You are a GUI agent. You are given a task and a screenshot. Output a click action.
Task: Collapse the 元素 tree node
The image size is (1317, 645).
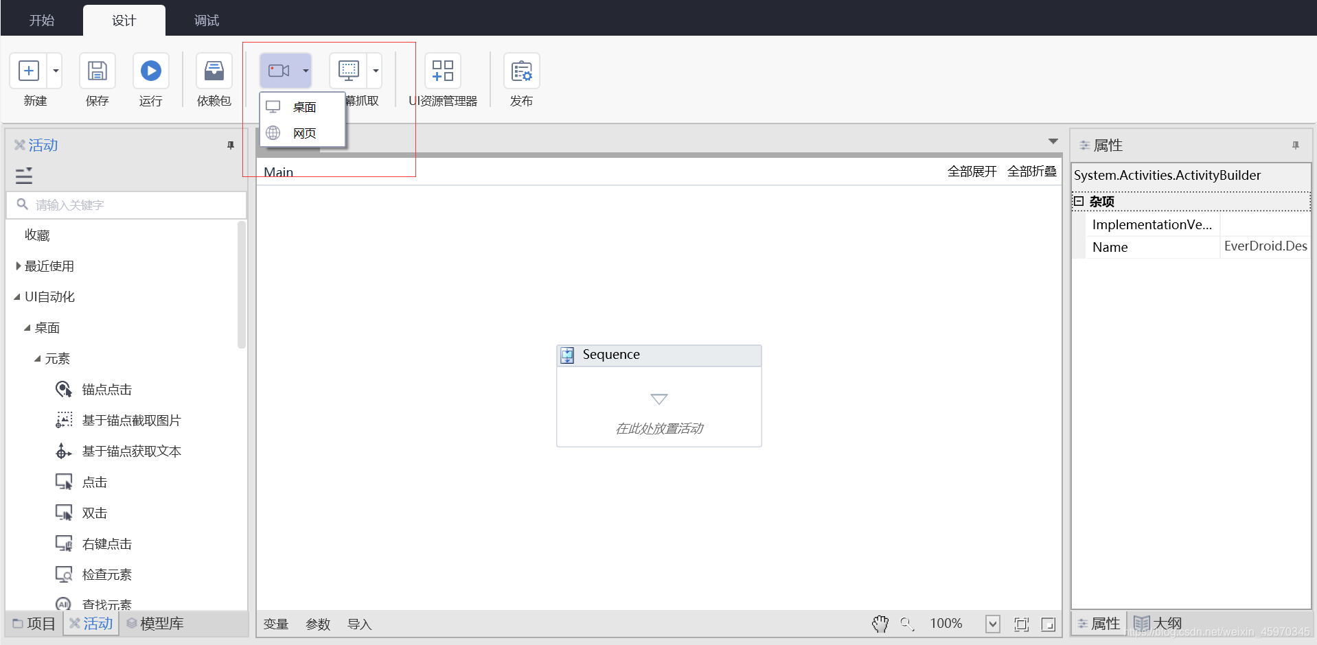tap(38, 359)
